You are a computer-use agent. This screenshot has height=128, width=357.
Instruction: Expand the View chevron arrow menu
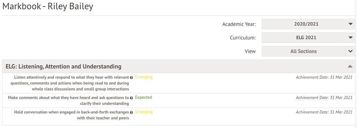tap(350, 51)
